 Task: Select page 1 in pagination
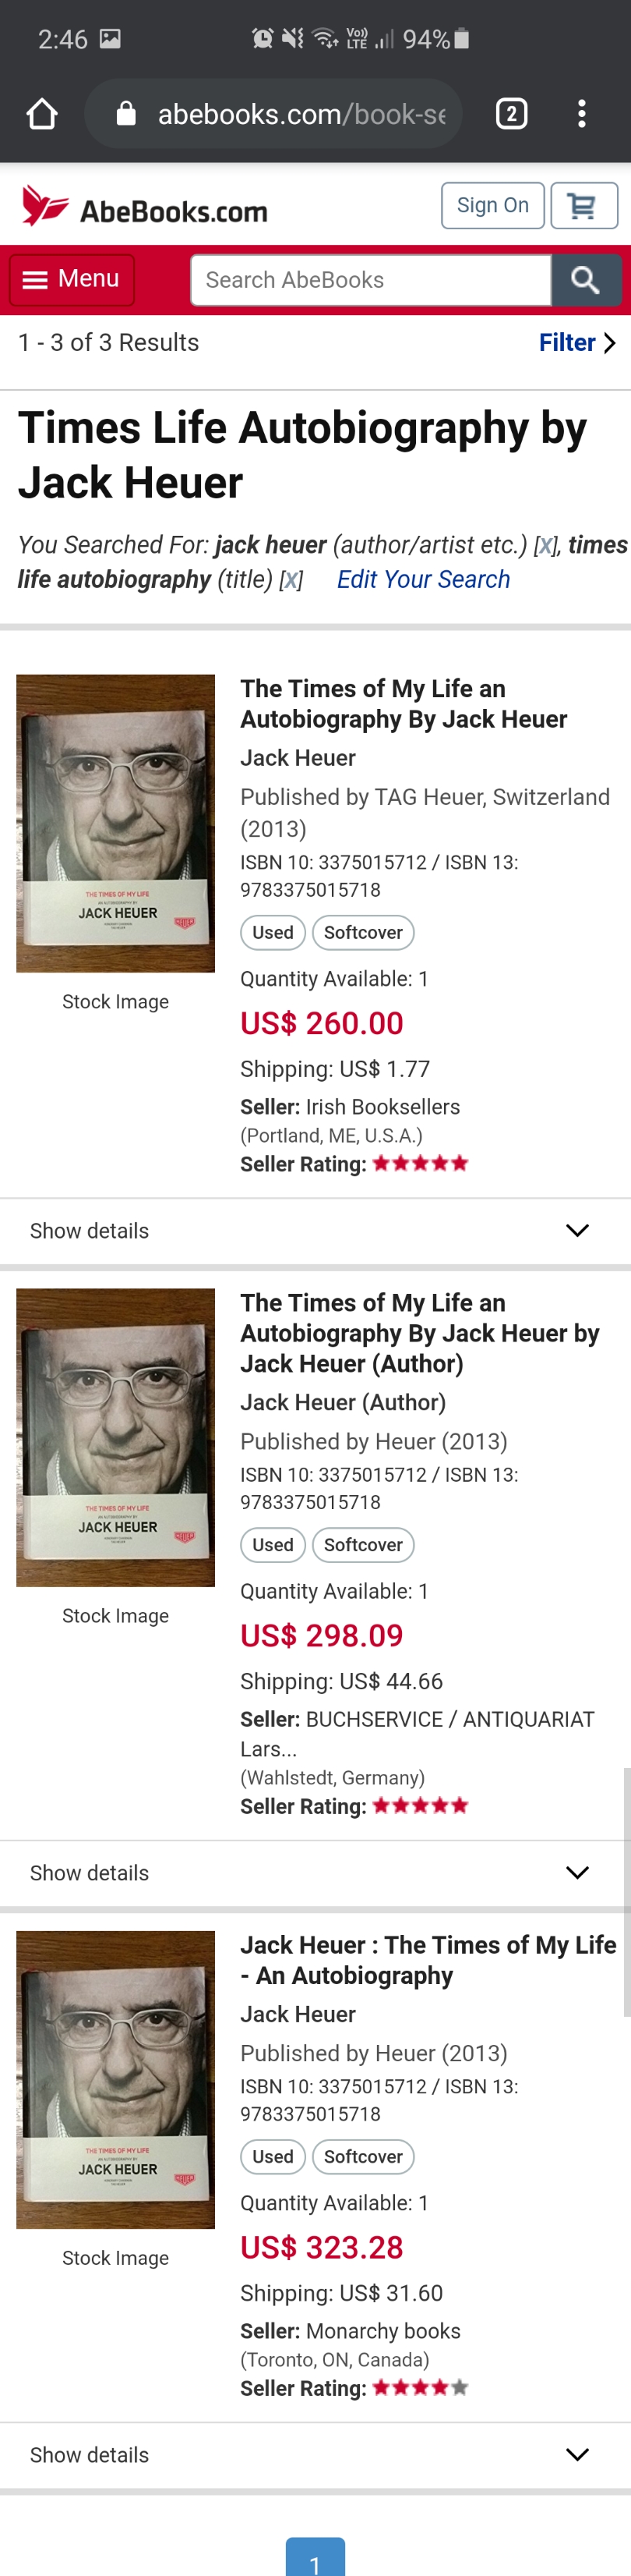(315, 2557)
